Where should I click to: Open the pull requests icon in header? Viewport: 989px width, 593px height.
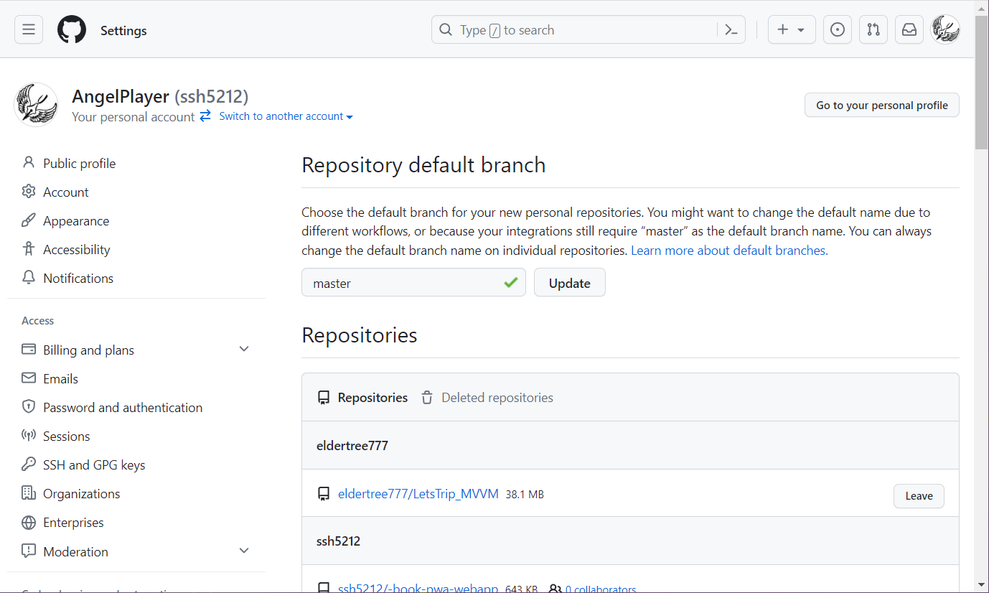point(873,30)
